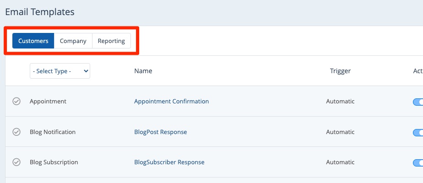Click the Email Templates page heading
The image size is (423, 183).
point(40,12)
